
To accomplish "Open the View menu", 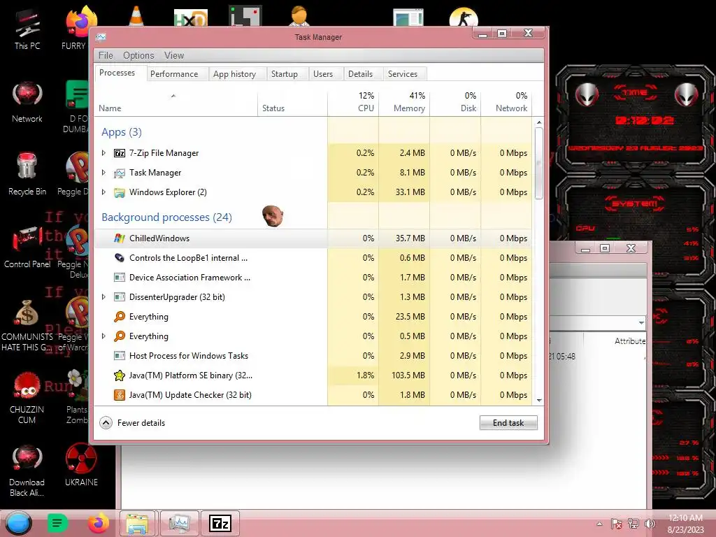I will click(174, 55).
